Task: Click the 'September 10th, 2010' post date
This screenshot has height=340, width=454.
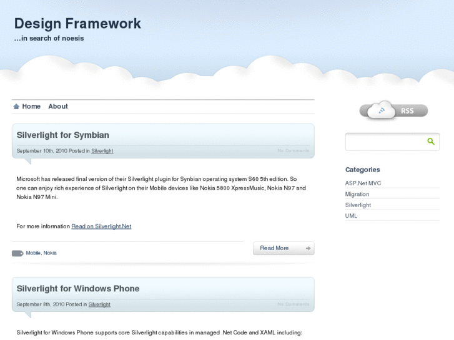Action: point(42,151)
